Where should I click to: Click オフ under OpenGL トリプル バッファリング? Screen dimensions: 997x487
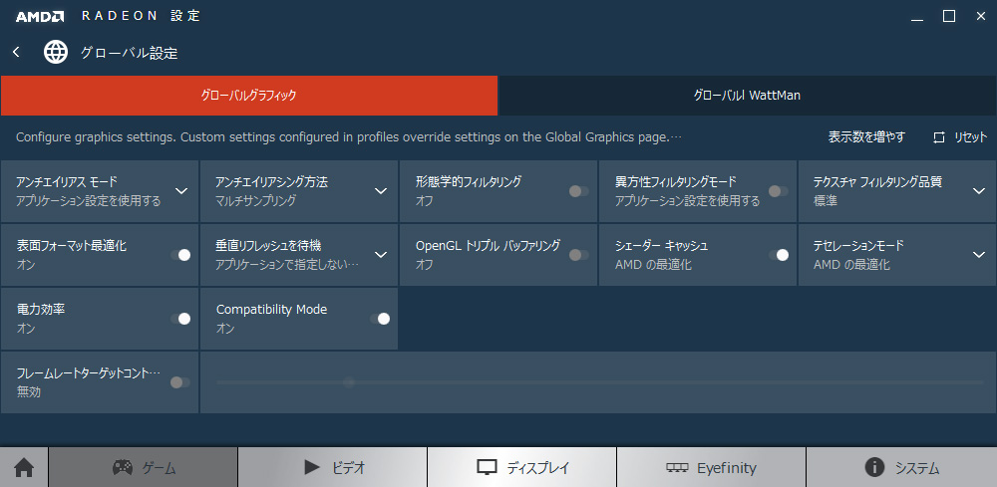[425, 265]
